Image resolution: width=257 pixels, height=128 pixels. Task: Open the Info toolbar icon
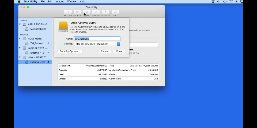pyautogui.click(x=115, y=12)
